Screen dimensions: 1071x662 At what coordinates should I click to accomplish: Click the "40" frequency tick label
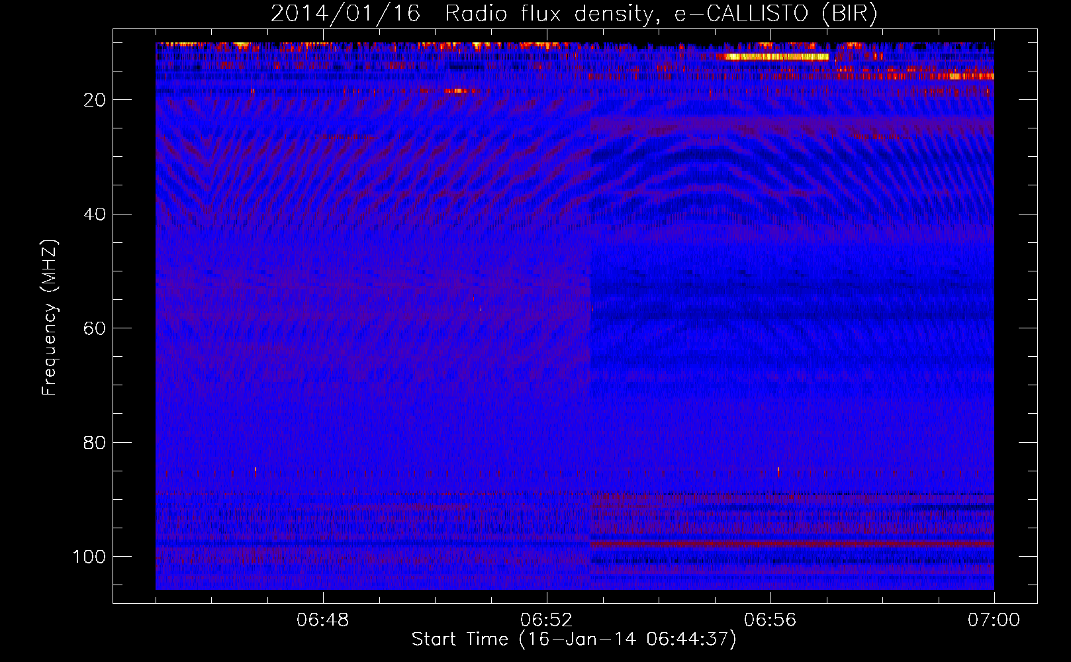95,214
